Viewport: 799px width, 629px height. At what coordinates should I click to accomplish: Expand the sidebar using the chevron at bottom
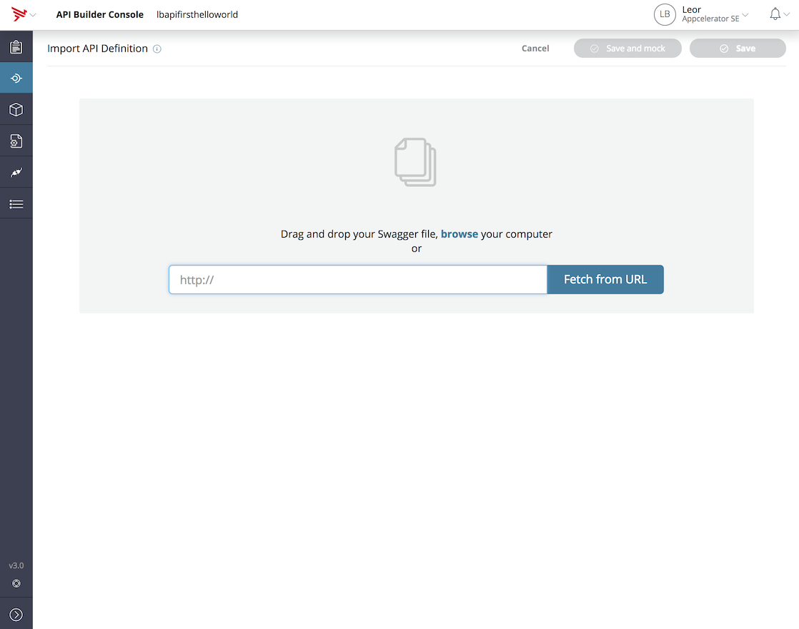click(x=16, y=613)
